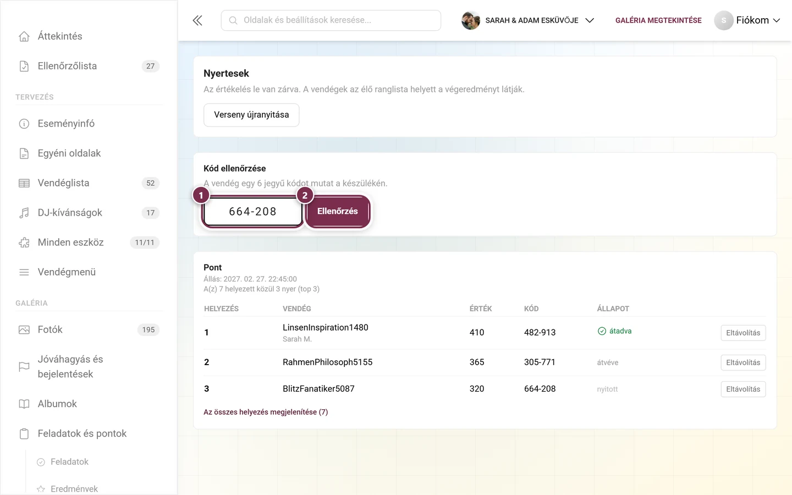Click Eseményinfó info circle icon

24,124
